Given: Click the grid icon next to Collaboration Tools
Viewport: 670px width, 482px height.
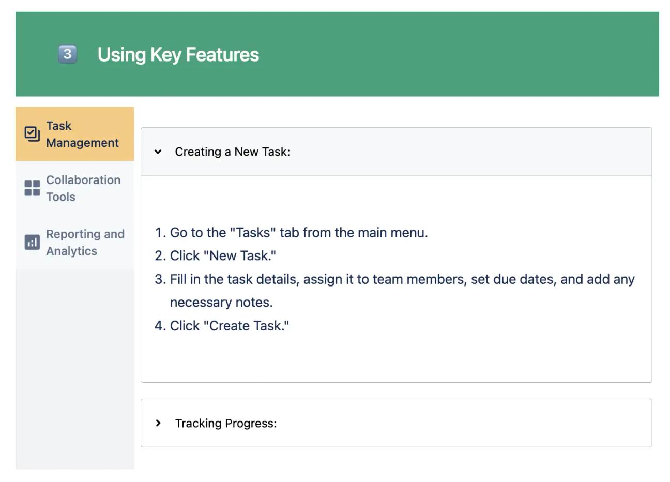Looking at the screenshot, I should click(32, 188).
